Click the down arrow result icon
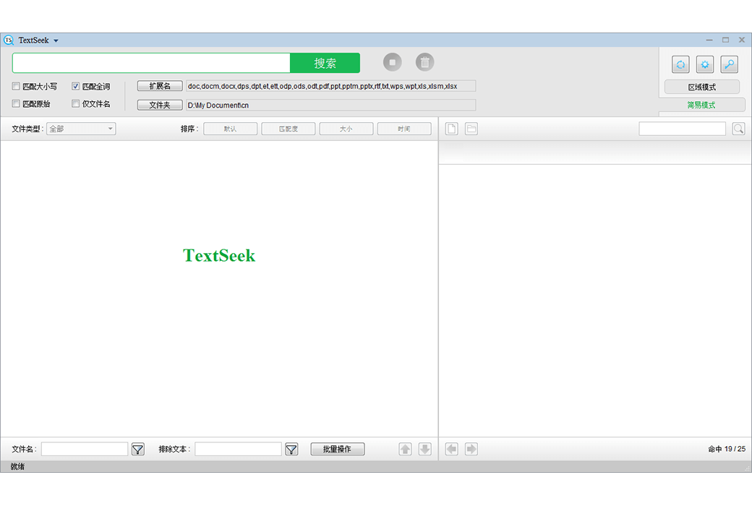This screenshot has width=752, height=506. point(425,450)
